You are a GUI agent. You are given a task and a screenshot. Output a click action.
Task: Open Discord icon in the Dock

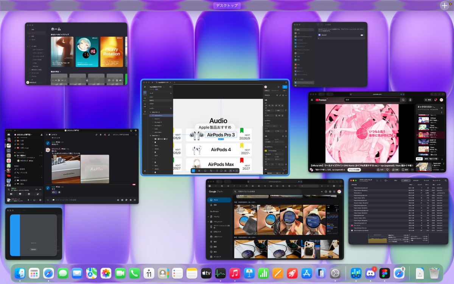click(x=370, y=273)
